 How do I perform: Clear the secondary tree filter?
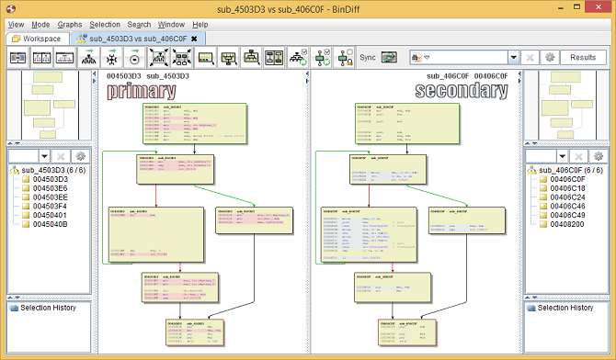(578, 156)
